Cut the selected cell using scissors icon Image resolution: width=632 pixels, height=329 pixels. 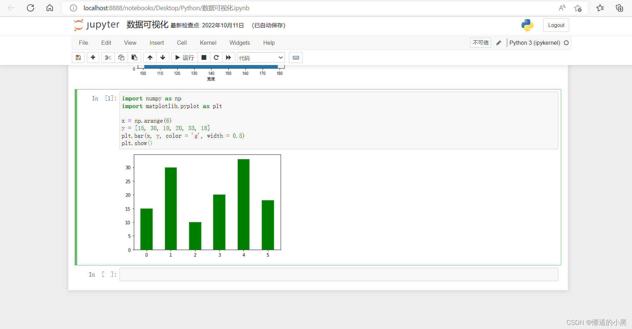pos(108,57)
